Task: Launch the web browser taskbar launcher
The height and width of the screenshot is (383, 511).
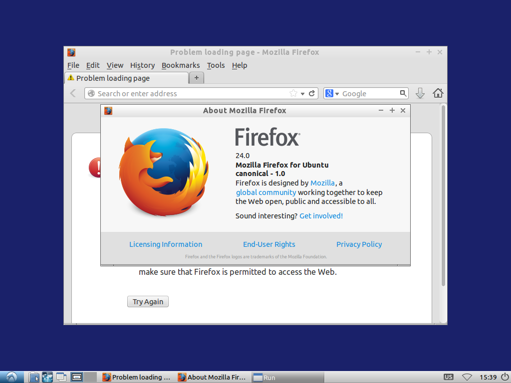Action: click(47, 377)
